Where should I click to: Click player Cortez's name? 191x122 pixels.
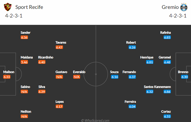click(166, 112)
